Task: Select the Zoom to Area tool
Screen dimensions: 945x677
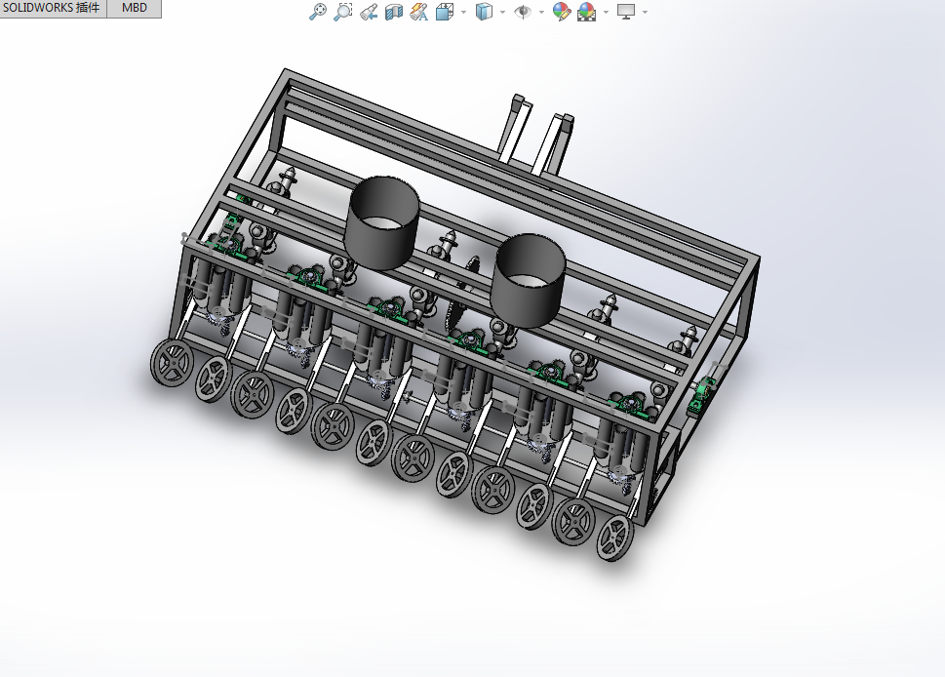Action: 343,12
